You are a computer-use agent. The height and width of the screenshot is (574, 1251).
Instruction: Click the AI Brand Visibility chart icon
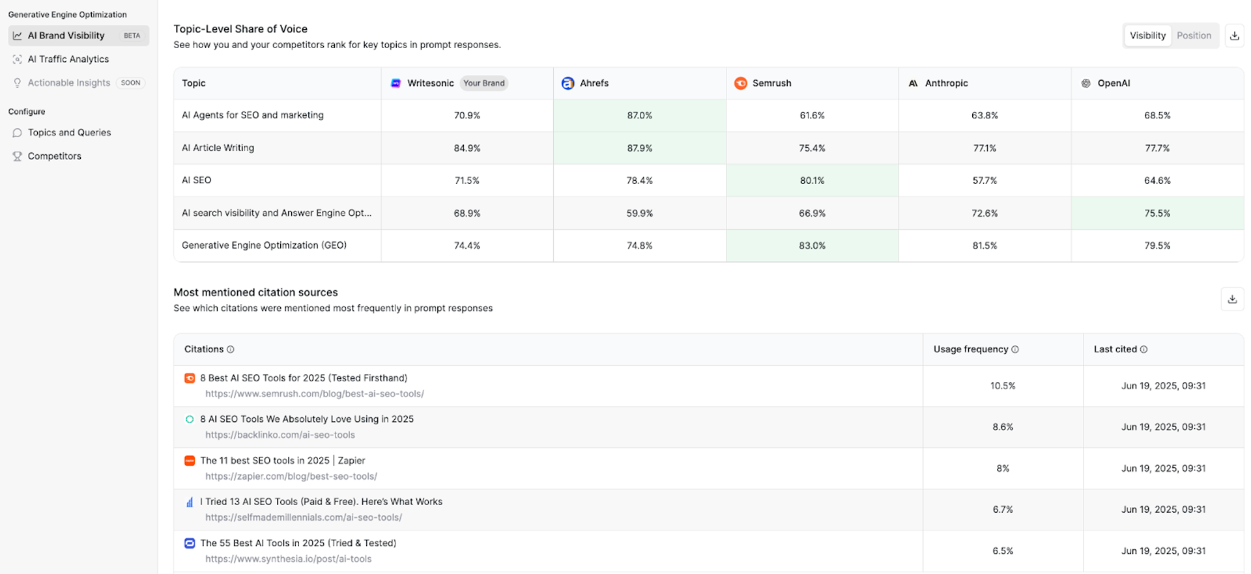tap(18, 36)
